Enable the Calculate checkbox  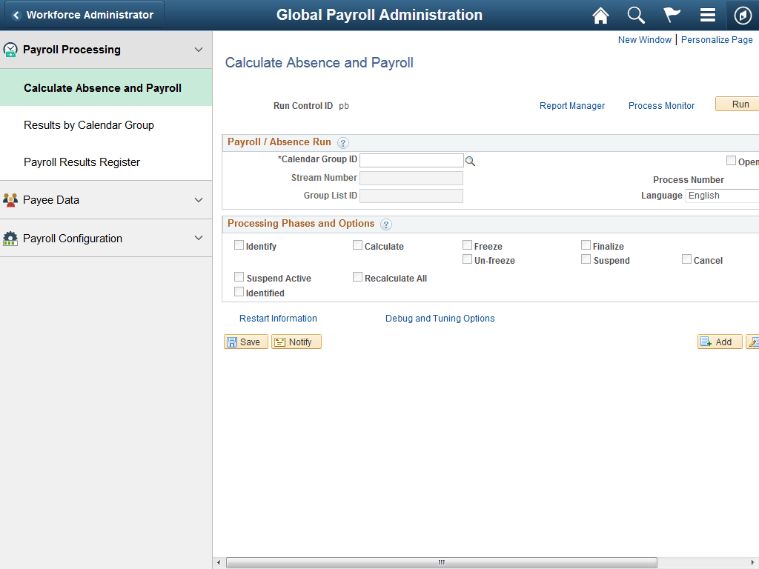tap(357, 245)
